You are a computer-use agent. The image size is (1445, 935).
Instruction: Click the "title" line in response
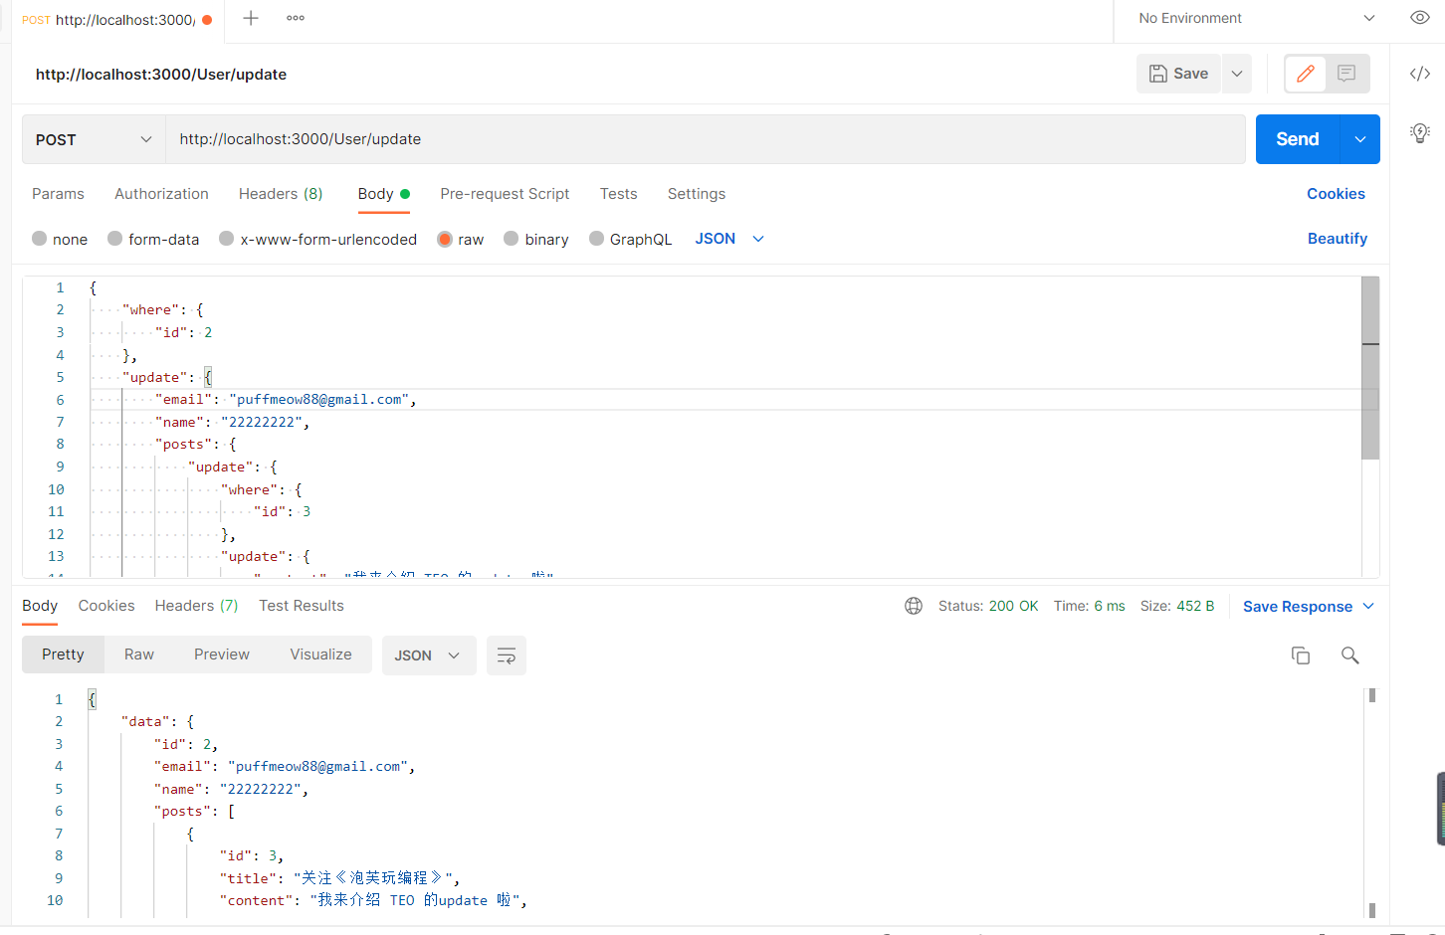(x=339, y=878)
